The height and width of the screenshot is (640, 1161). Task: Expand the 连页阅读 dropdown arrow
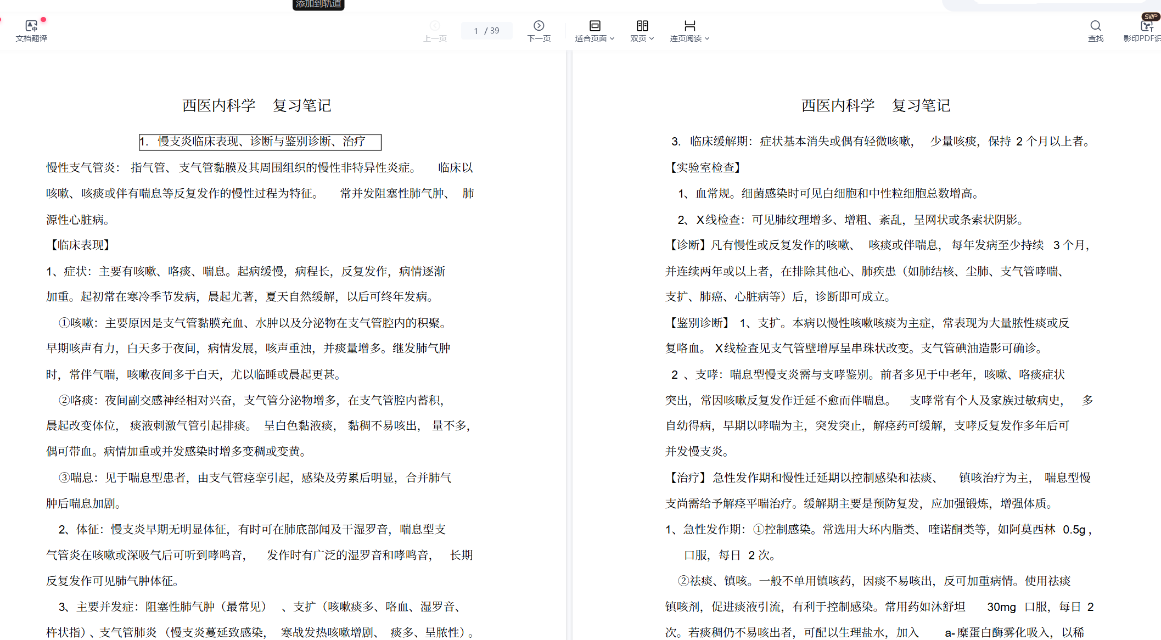click(x=707, y=38)
